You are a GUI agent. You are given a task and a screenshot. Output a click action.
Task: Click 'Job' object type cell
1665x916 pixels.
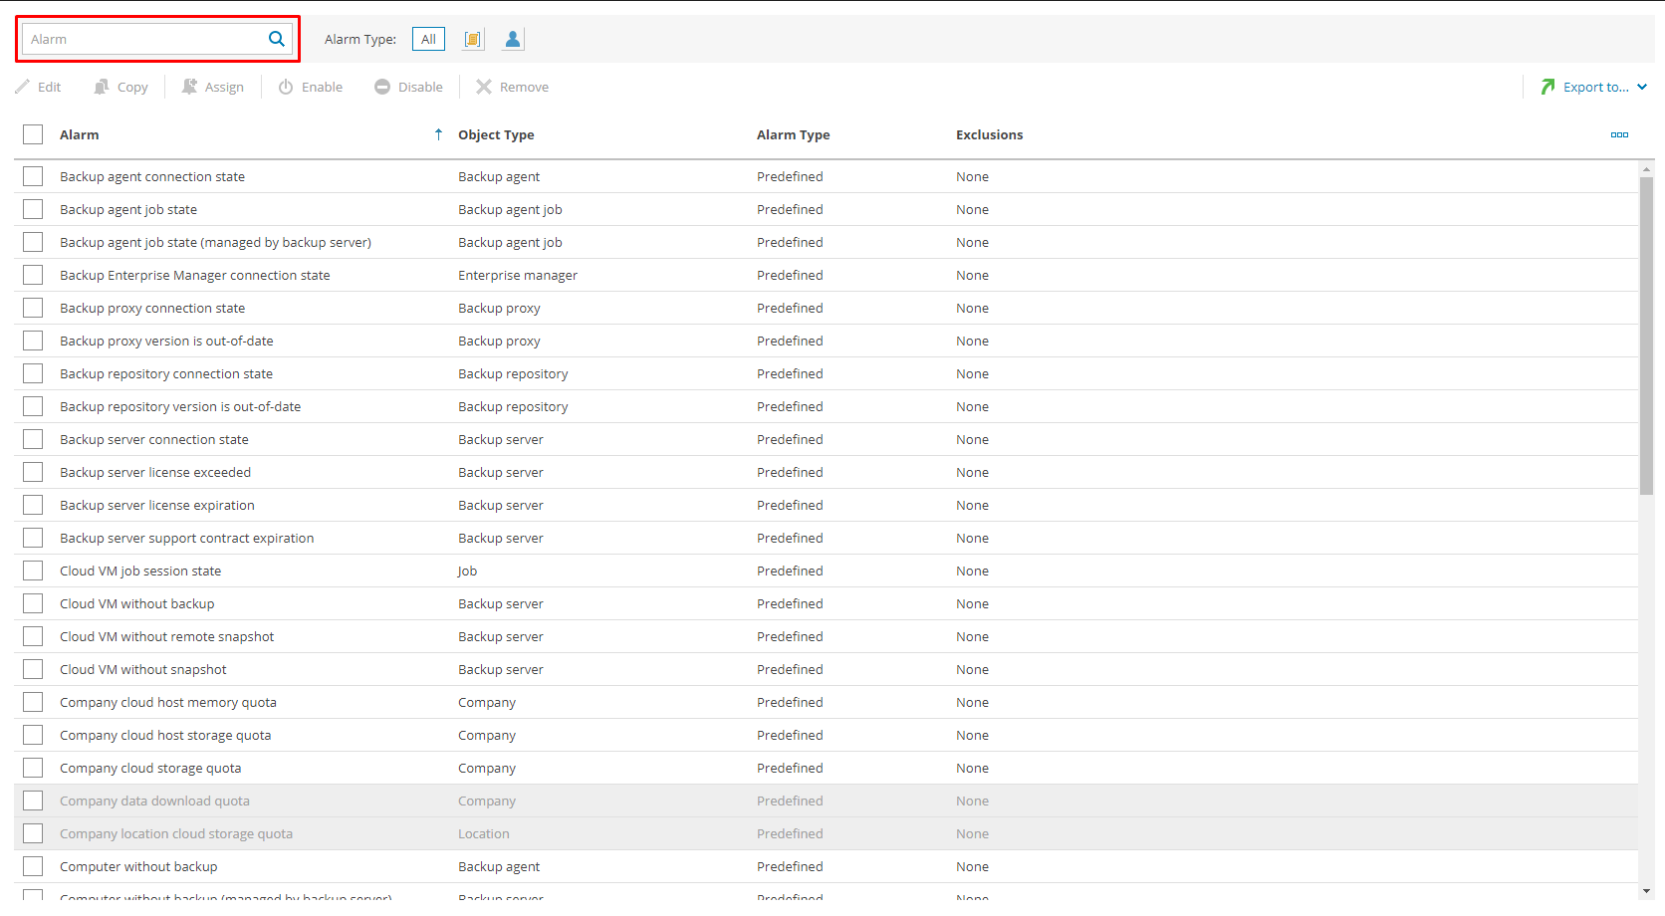[467, 571]
